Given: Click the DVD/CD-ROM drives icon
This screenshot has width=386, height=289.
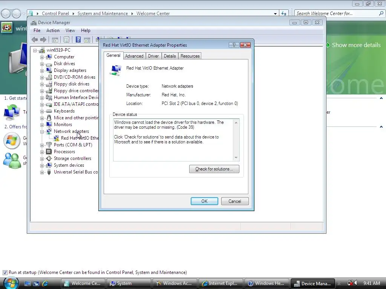Looking at the screenshot, I should 49,77.
